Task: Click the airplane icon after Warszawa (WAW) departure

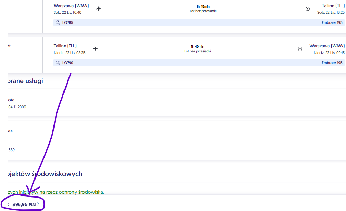Action: 99,9
